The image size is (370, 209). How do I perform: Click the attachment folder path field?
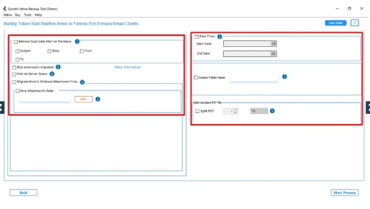[x=44, y=99]
